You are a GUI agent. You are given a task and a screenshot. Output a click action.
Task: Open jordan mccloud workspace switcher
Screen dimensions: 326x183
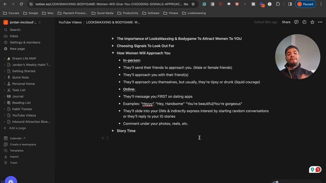tap(22, 22)
